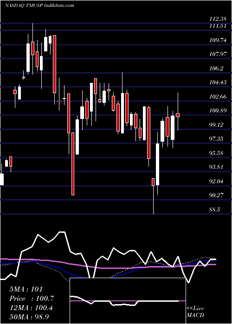Click the <<Live MACD label
This screenshot has height=324, width=232.
[195, 312]
